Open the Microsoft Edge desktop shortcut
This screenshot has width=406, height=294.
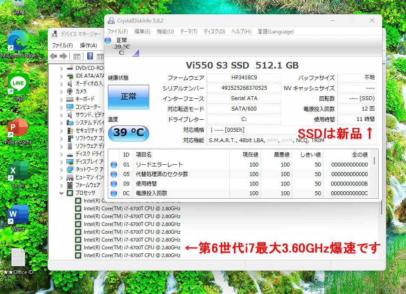(x=18, y=44)
